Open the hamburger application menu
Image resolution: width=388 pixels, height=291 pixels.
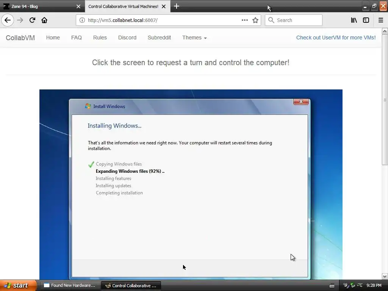381,20
